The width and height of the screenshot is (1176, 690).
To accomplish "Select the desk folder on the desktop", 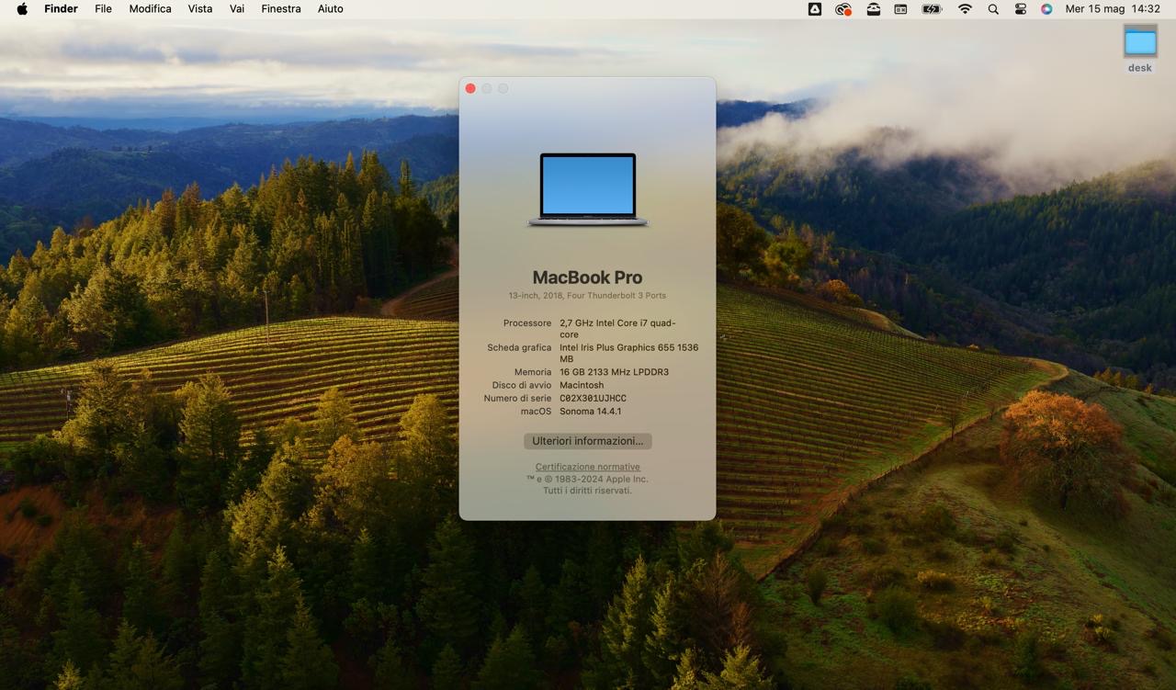I will pyautogui.click(x=1140, y=49).
